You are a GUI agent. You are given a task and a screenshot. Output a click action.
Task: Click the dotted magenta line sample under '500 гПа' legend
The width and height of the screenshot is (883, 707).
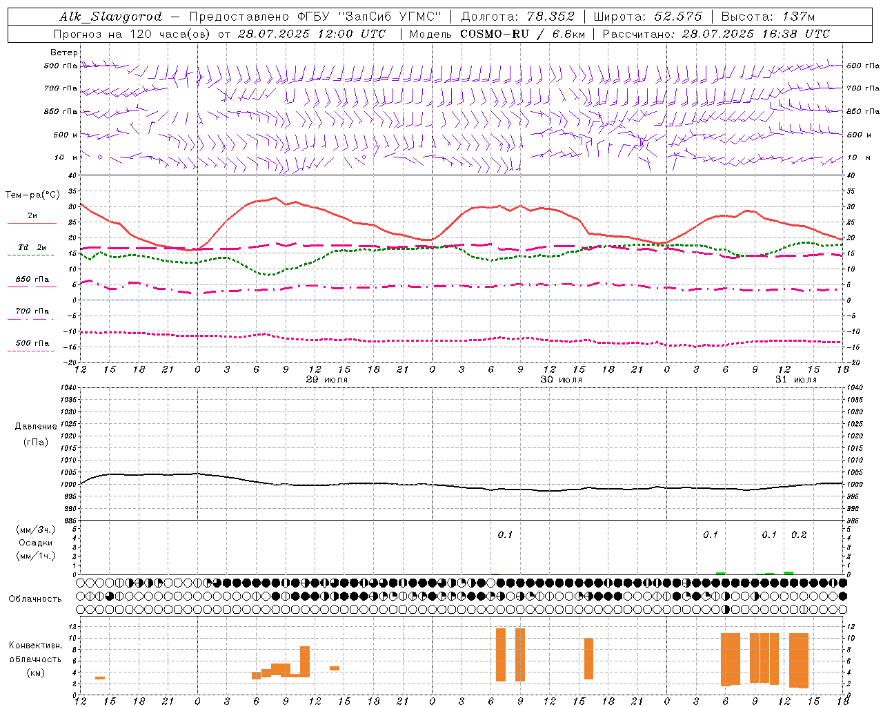(31, 351)
